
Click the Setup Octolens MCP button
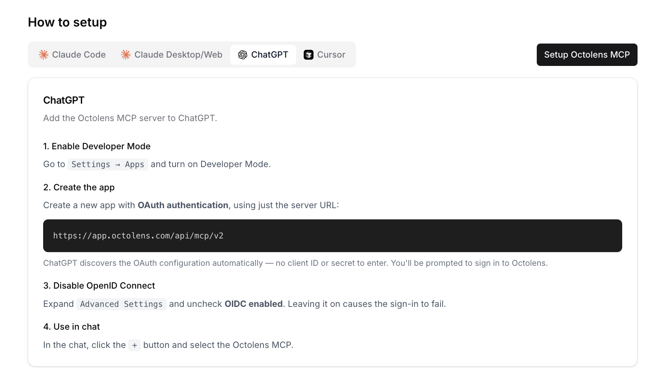click(x=587, y=55)
